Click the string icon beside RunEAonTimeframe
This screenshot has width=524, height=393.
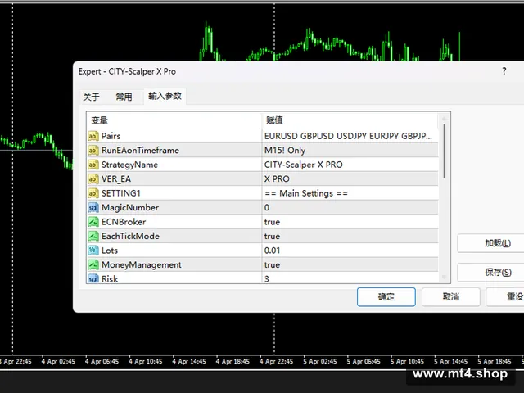coord(93,151)
